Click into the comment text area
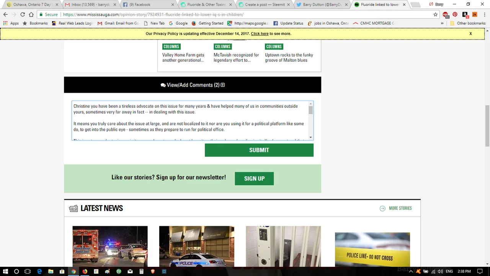Image resolution: width=490 pixels, height=276 pixels. (190, 120)
